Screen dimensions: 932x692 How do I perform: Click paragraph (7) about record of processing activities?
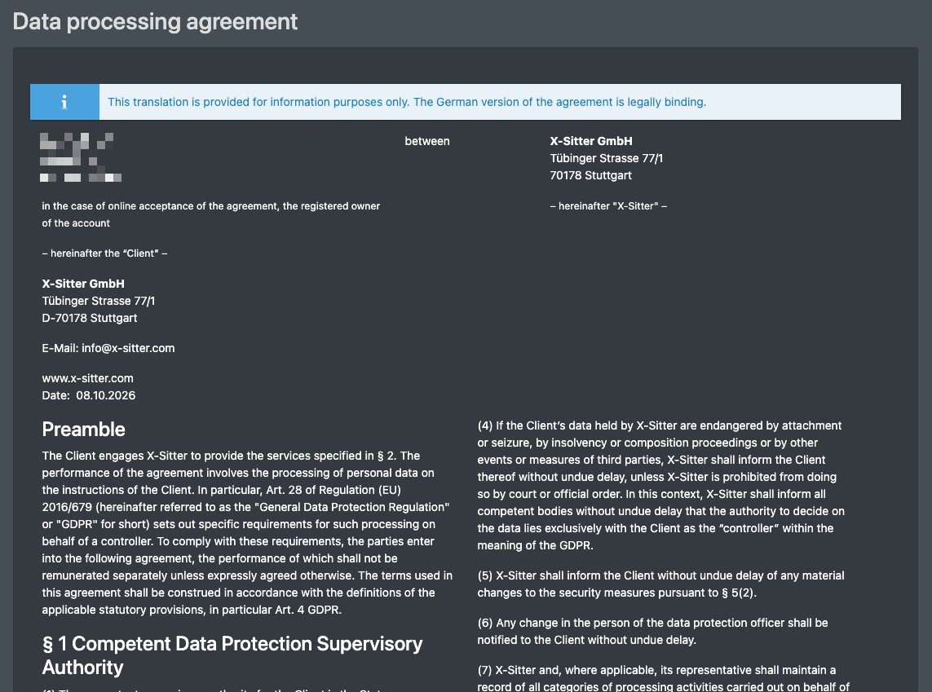[x=664, y=679]
